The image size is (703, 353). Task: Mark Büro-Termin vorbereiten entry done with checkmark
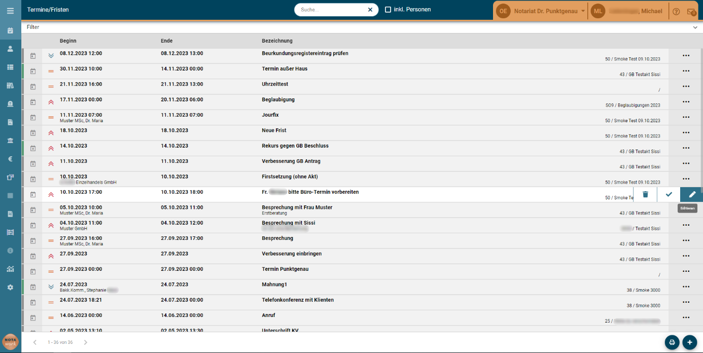(669, 194)
